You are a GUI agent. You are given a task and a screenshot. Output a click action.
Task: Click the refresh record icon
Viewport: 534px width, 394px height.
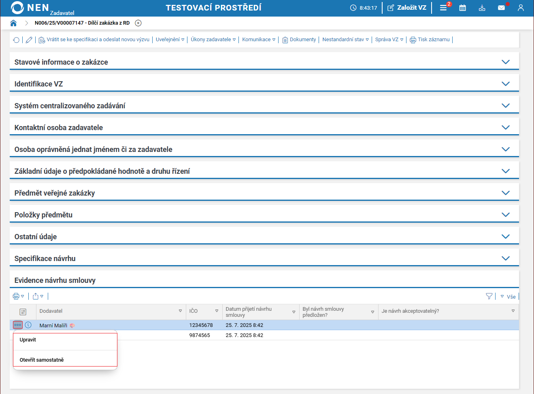point(16,40)
